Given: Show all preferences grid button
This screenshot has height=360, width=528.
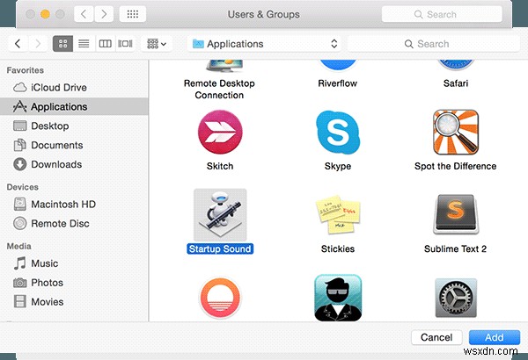Looking at the screenshot, I should click(x=133, y=14).
